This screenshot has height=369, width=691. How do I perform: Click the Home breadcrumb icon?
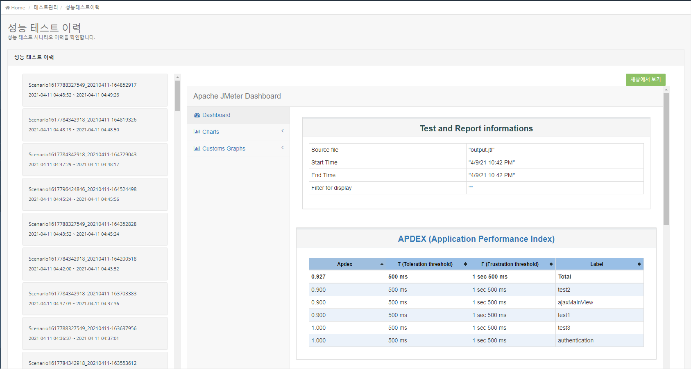tap(7, 7)
